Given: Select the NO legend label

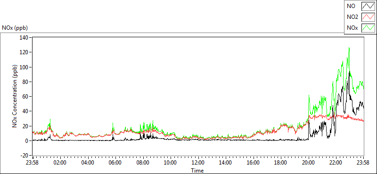Looking at the screenshot, I should [351, 6].
